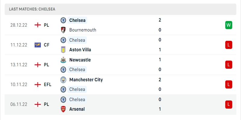Click the Manchester City club crest icon
Viewport: 241px width, 120px height.
[63, 80]
